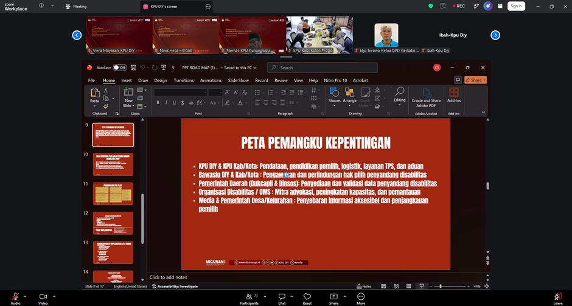This screenshot has height=306, width=572.
Task: Click the Justify paragraph icon
Action: (x=283, y=103)
